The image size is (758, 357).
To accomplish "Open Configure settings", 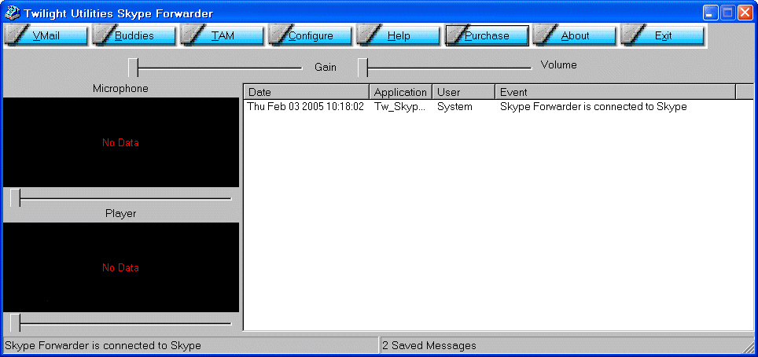I will click(311, 36).
